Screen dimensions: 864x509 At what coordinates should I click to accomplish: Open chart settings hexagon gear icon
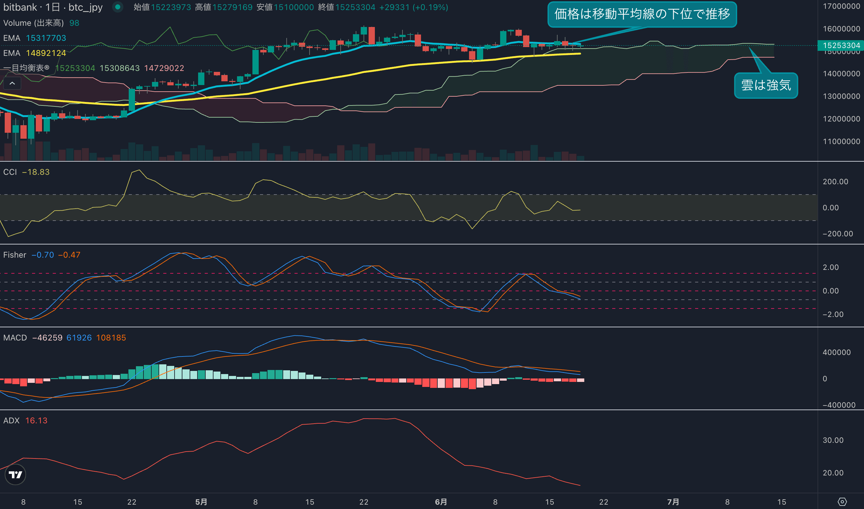click(x=842, y=502)
